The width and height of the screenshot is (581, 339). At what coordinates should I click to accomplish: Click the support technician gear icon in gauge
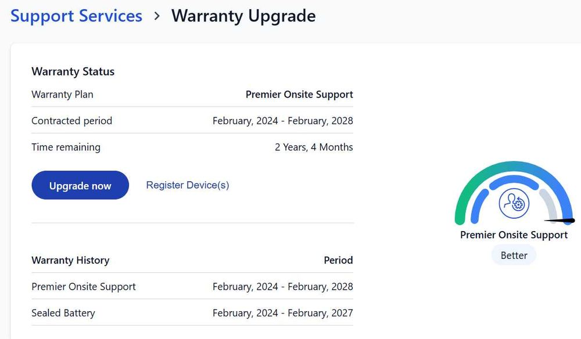[x=514, y=204]
